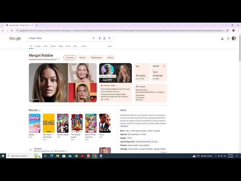Switch to the News results tab
The height and width of the screenshot is (181, 241).
coord(46,46)
